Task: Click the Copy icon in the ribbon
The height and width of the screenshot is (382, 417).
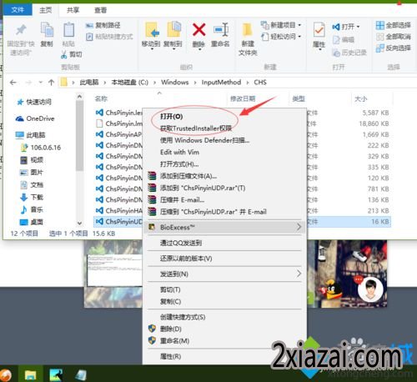Action: coord(47,30)
